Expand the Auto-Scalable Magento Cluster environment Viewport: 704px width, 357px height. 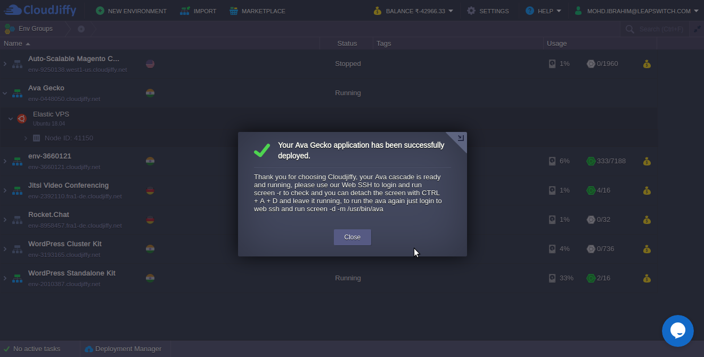click(5, 64)
